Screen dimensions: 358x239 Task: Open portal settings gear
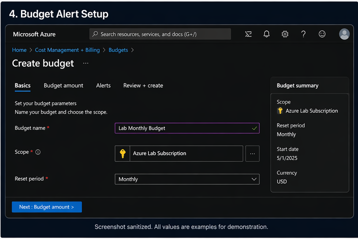tap(285, 34)
